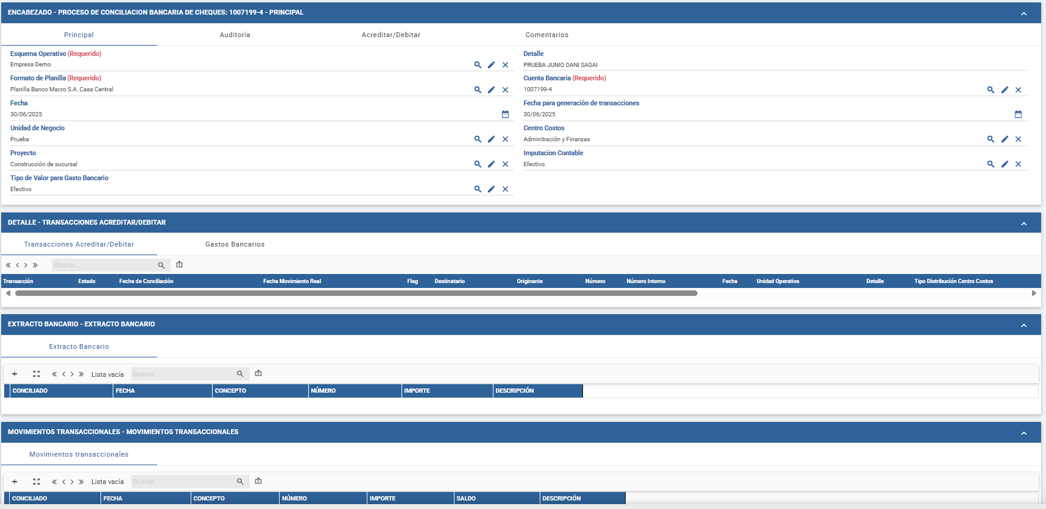Search Tipo de Valor para Gasto Bancario

(x=478, y=189)
